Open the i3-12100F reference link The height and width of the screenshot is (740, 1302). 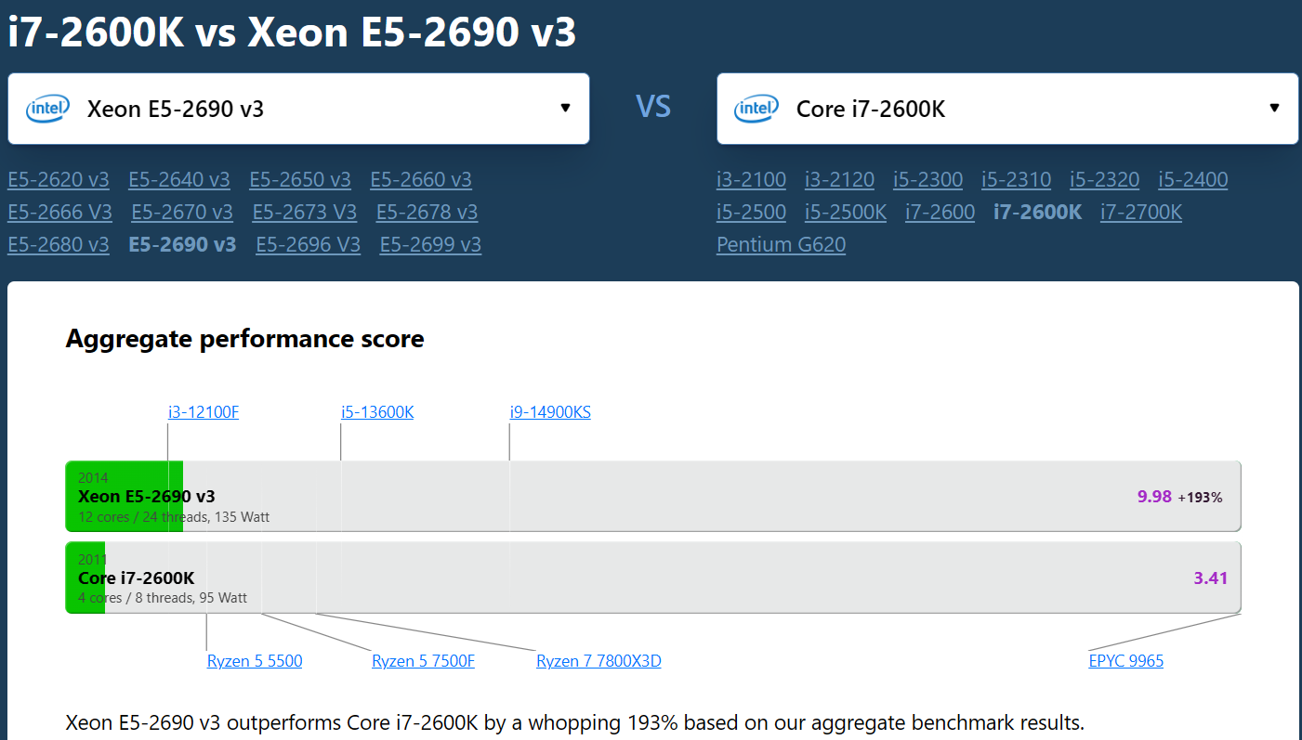(204, 412)
